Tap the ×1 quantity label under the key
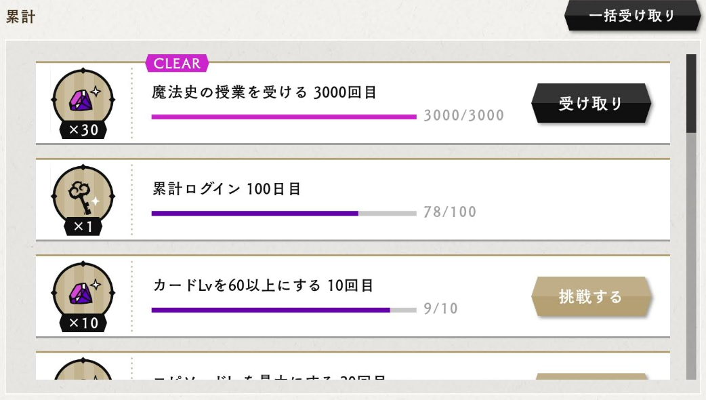This screenshot has width=706, height=400. (x=83, y=226)
